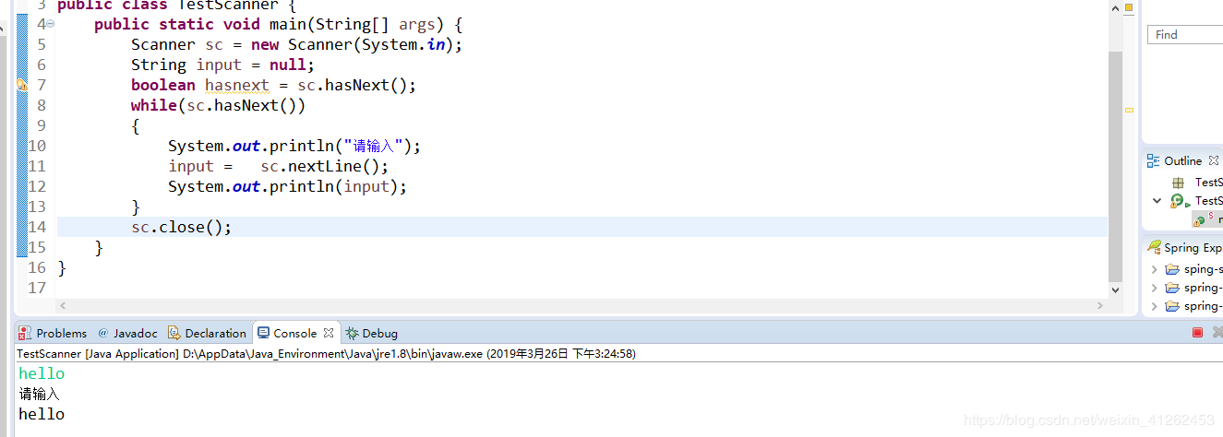The width and height of the screenshot is (1223, 437).
Task: Expand the first spring project folder
Action: (x=1154, y=269)
